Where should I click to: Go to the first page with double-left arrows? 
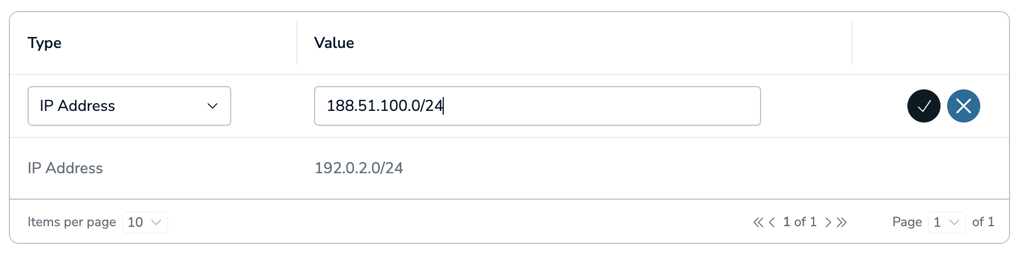pyautogui.click(x=758, y=222)
